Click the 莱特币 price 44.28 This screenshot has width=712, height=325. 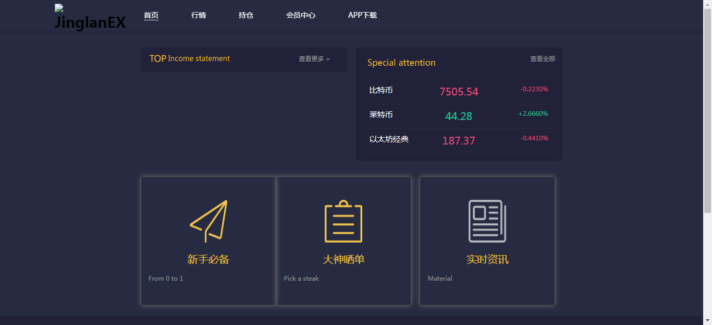pos(459,116)
